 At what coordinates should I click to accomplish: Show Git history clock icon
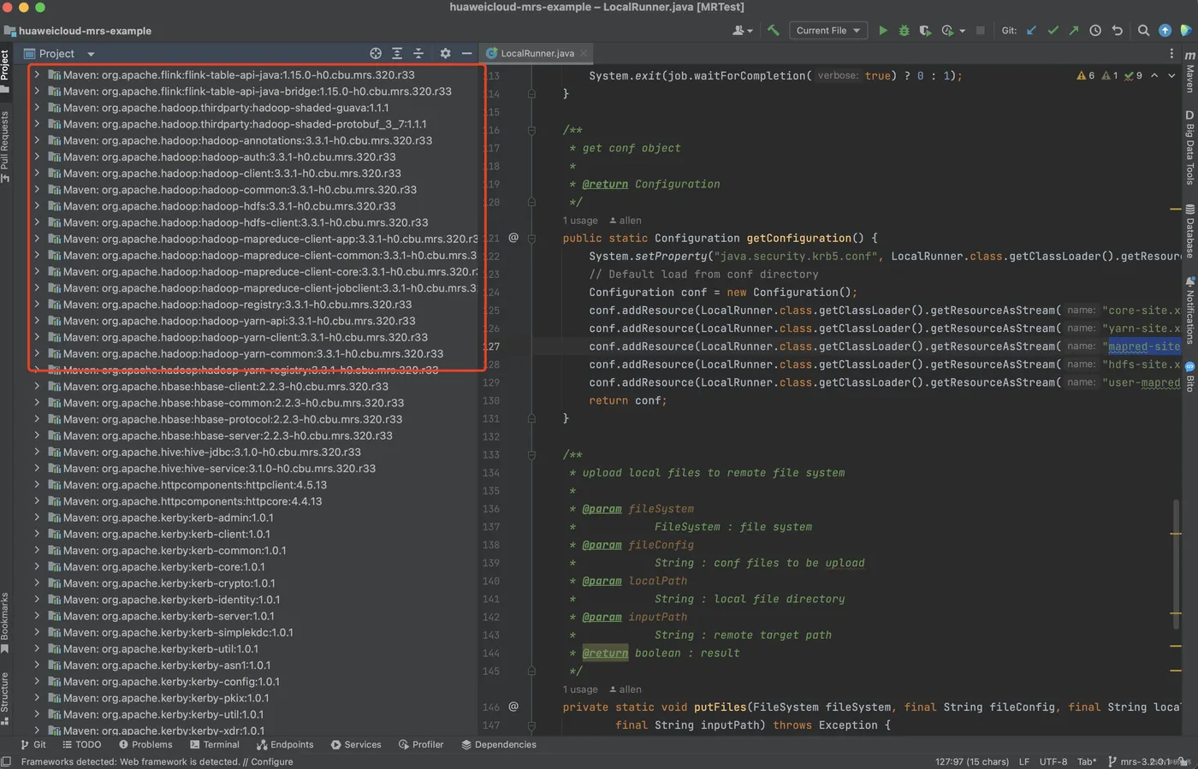1095,30
